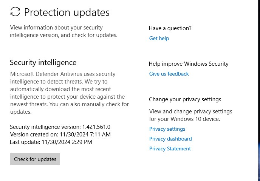The image size is (260, 181).
Task: Open the Privacy dashboard link
Action: coord(170,139)
